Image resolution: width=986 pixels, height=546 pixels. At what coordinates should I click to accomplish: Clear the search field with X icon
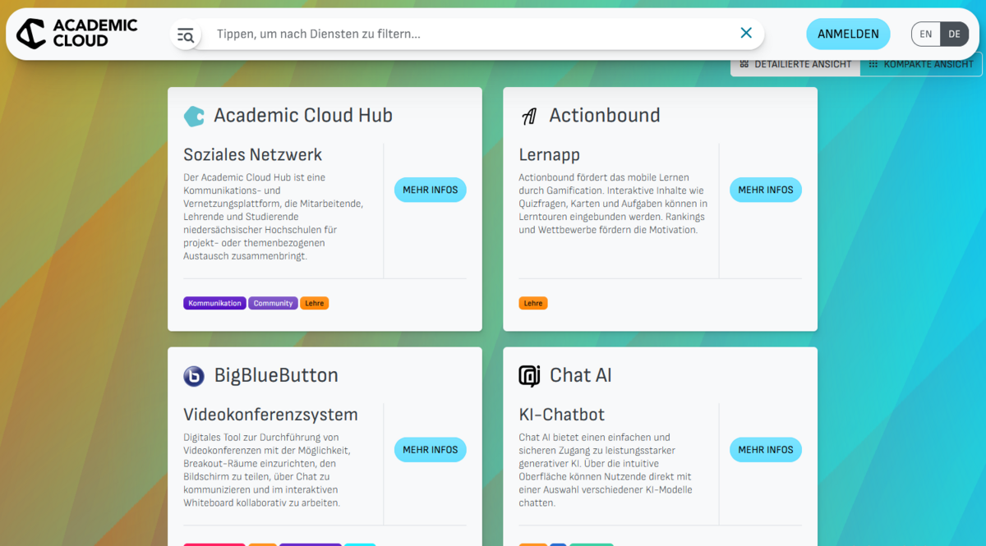coord(746,33)
